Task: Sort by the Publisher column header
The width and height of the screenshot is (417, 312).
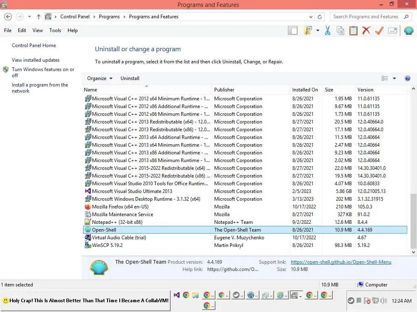Action: 250,90
